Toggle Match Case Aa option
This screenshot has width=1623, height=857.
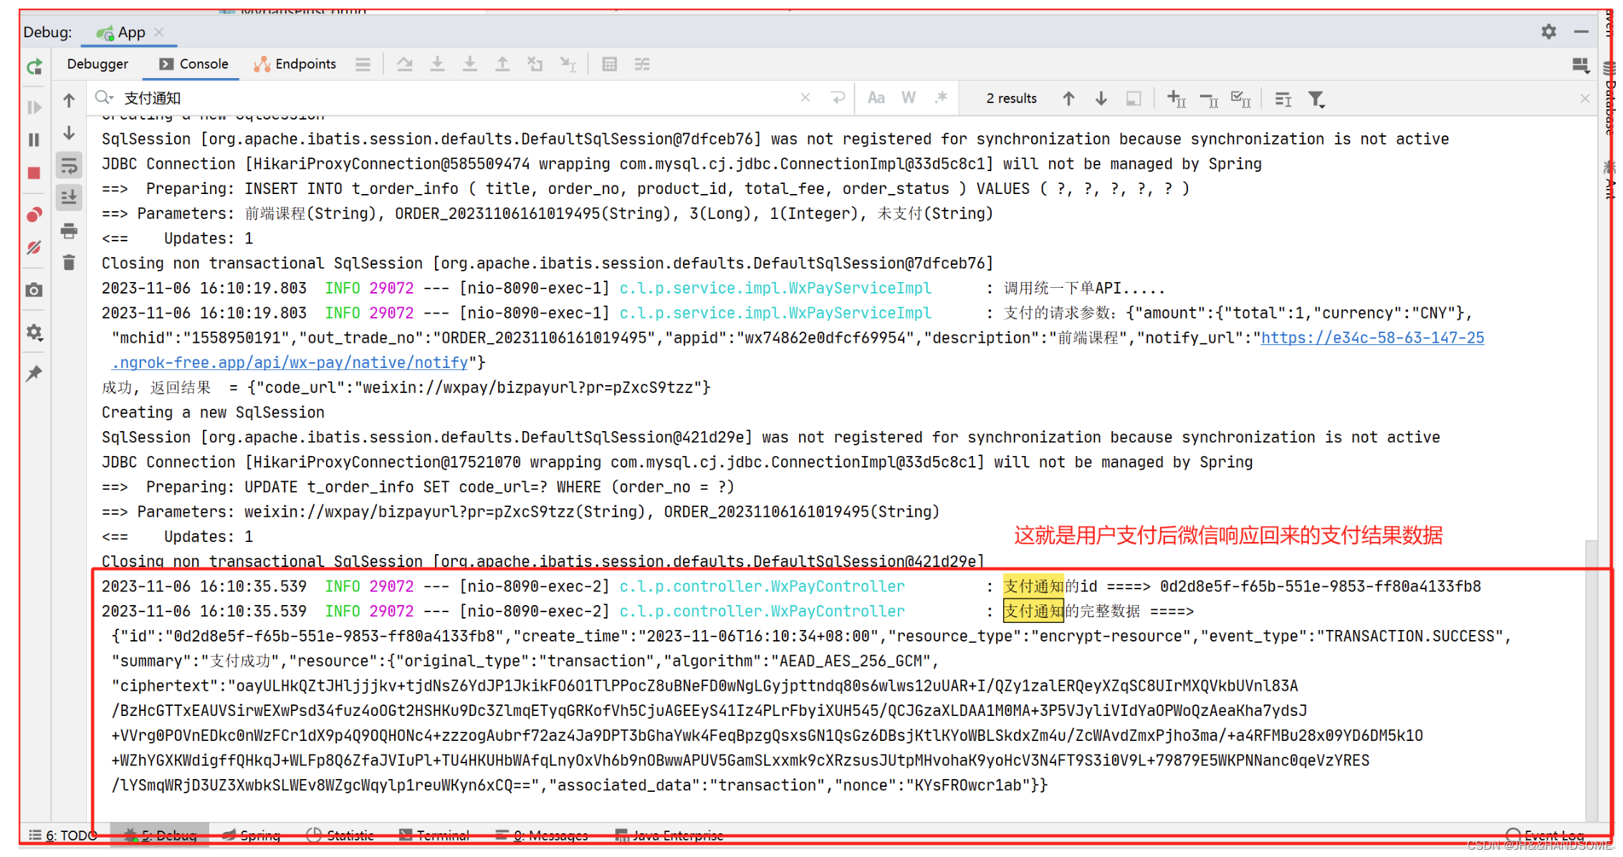coord(876,98)
